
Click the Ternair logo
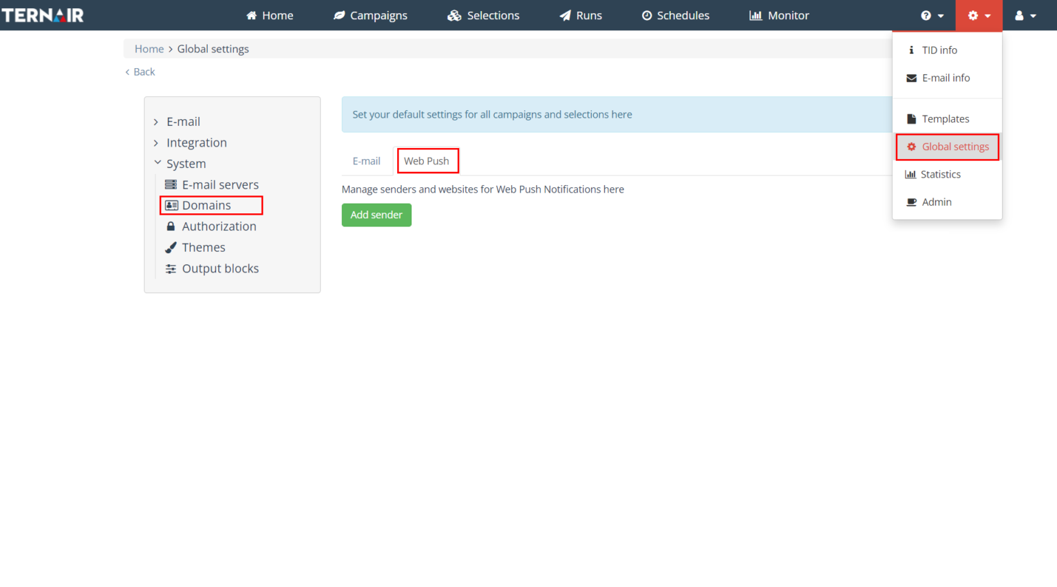click(x=43, y=15)
